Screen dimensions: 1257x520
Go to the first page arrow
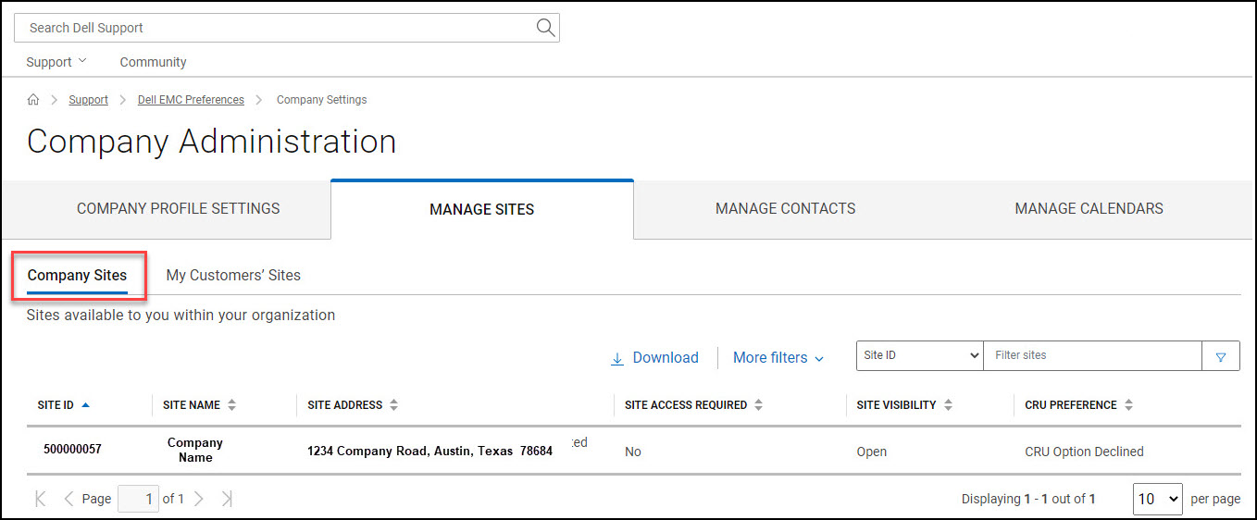tap(41, 499)
